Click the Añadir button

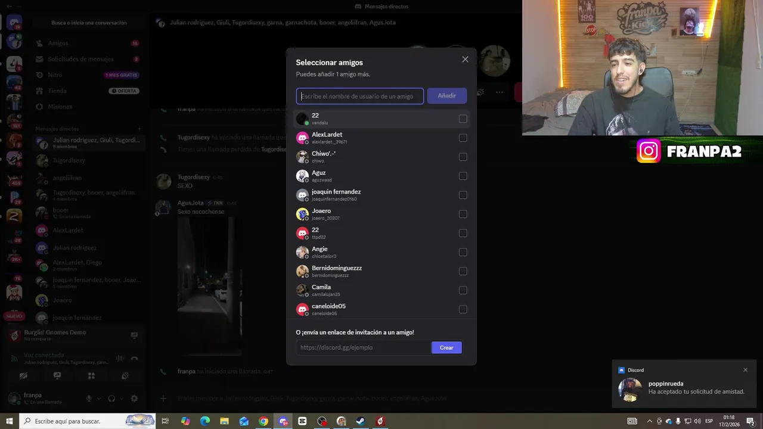[x=446, y=96]
